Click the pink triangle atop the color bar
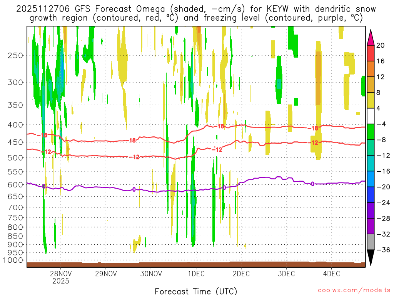The image size is (394, 295). tap(371, 37)
